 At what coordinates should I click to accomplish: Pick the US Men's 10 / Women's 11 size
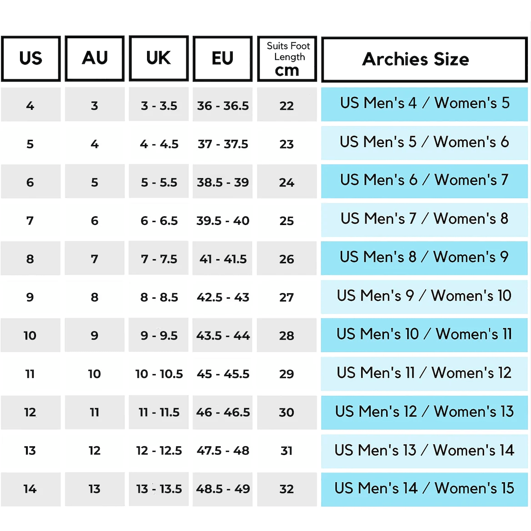coord(424,335)
